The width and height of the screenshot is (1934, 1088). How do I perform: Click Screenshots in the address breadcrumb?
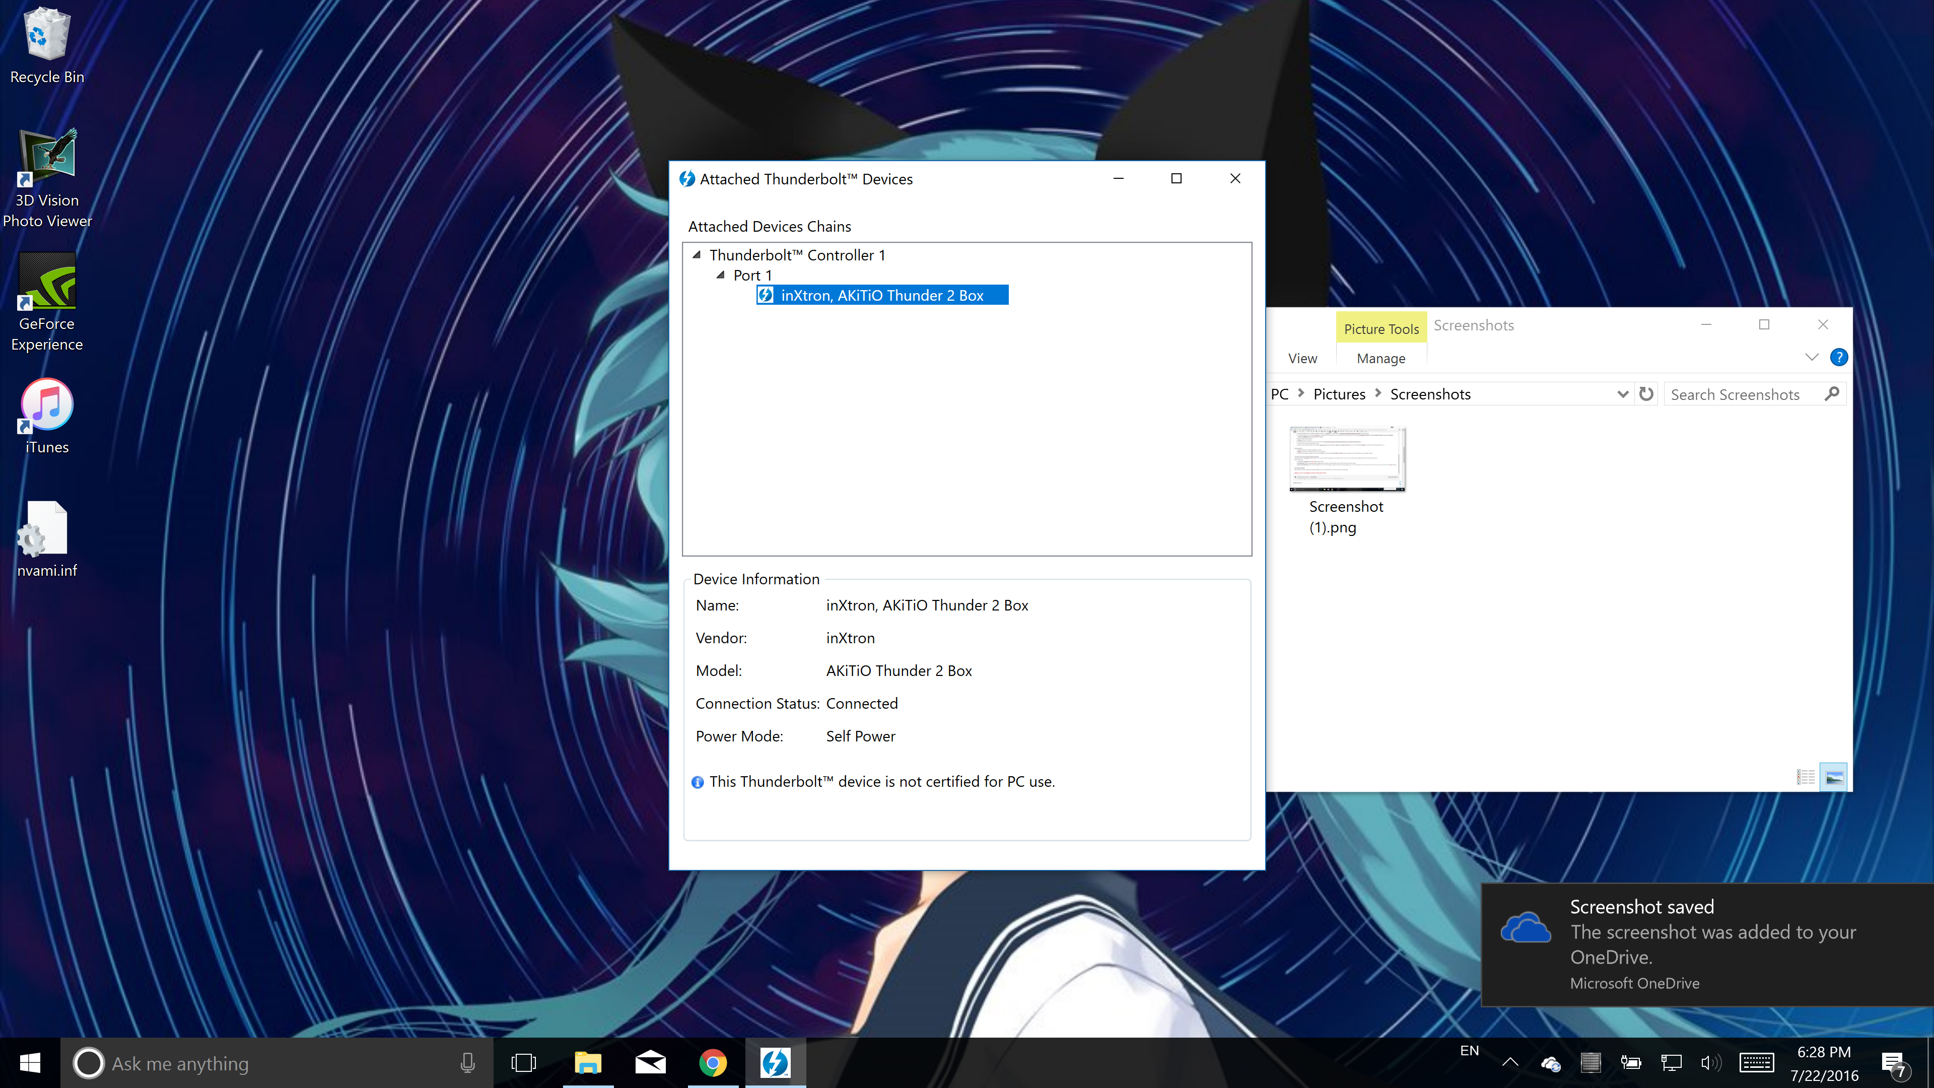1430,394
